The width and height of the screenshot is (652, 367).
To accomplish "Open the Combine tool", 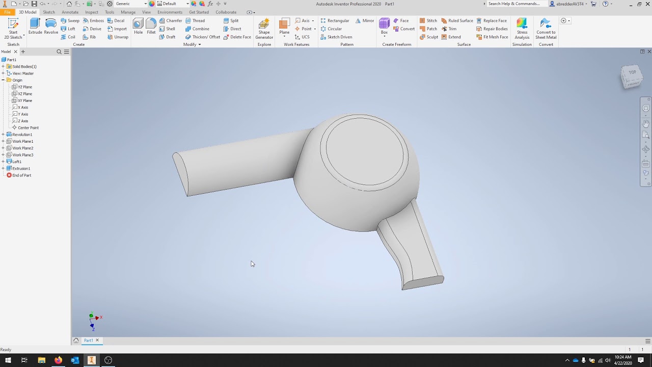I will tap(197, 29).
